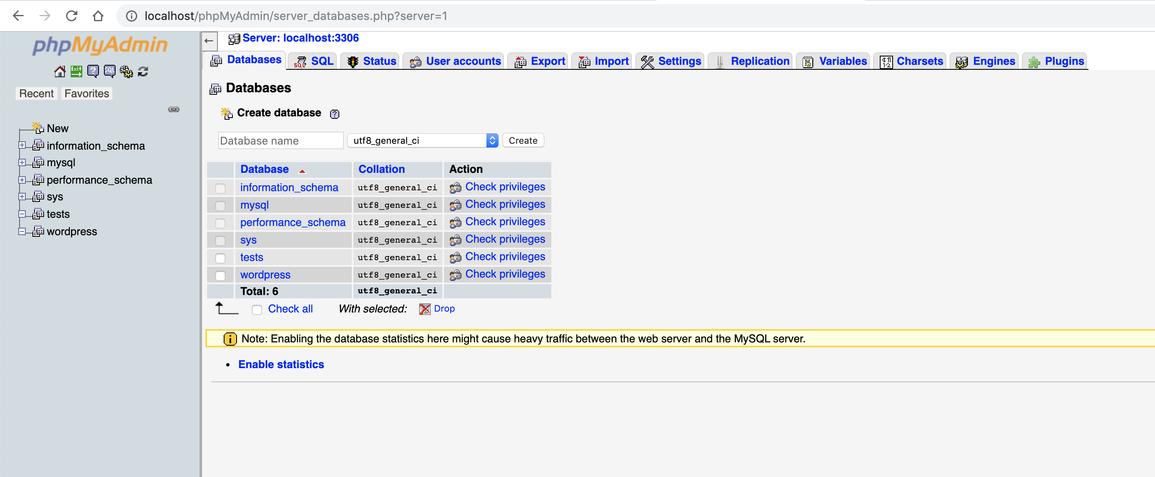Click site information icon in address bar
The image size is (1155, 477).
pyautogui.click(x=131, y=16)
